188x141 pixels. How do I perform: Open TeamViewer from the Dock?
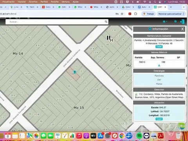tap(146, 136)
